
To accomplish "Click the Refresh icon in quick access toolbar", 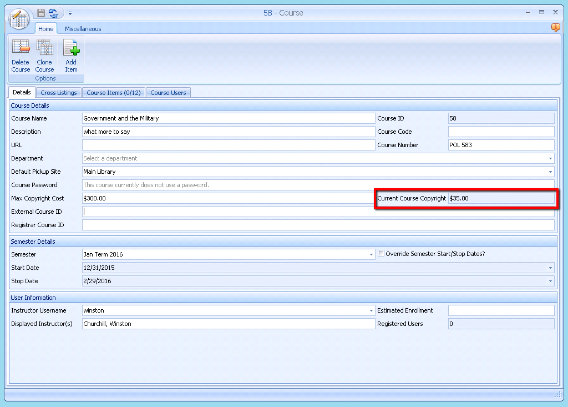I will [x=53, y=13].
